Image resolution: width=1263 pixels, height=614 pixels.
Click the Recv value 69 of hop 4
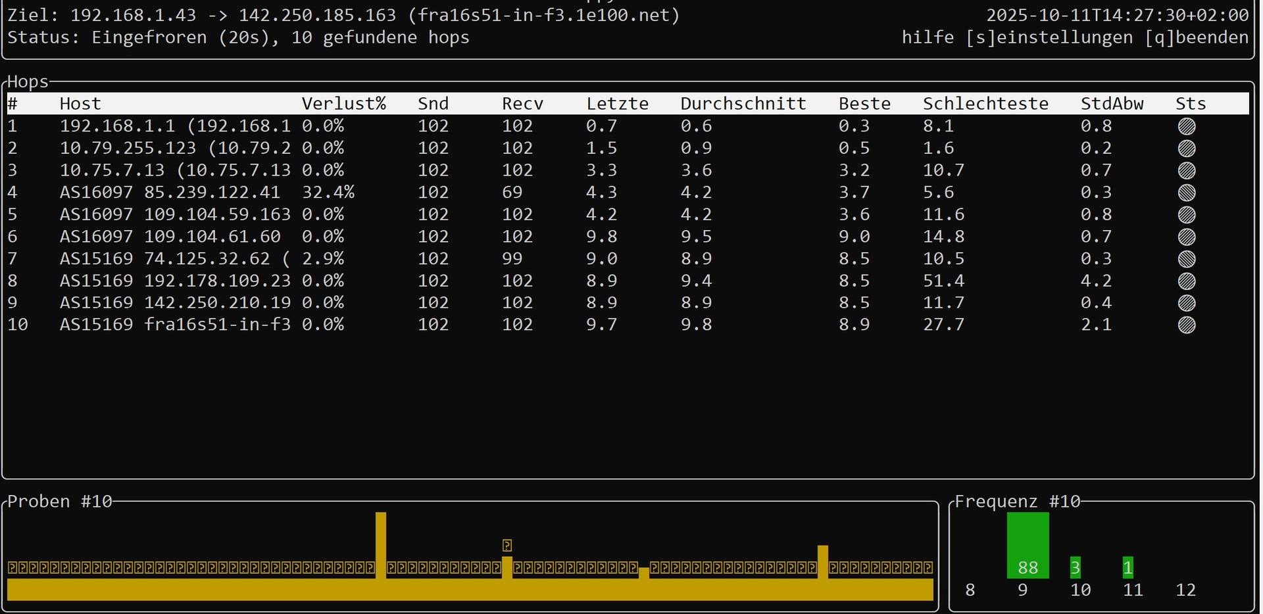[512, 193]
